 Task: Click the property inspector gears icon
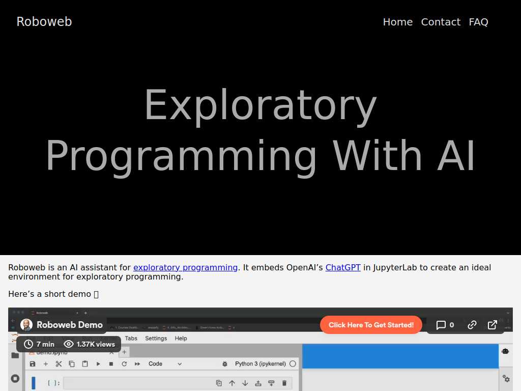coord(506,378)
